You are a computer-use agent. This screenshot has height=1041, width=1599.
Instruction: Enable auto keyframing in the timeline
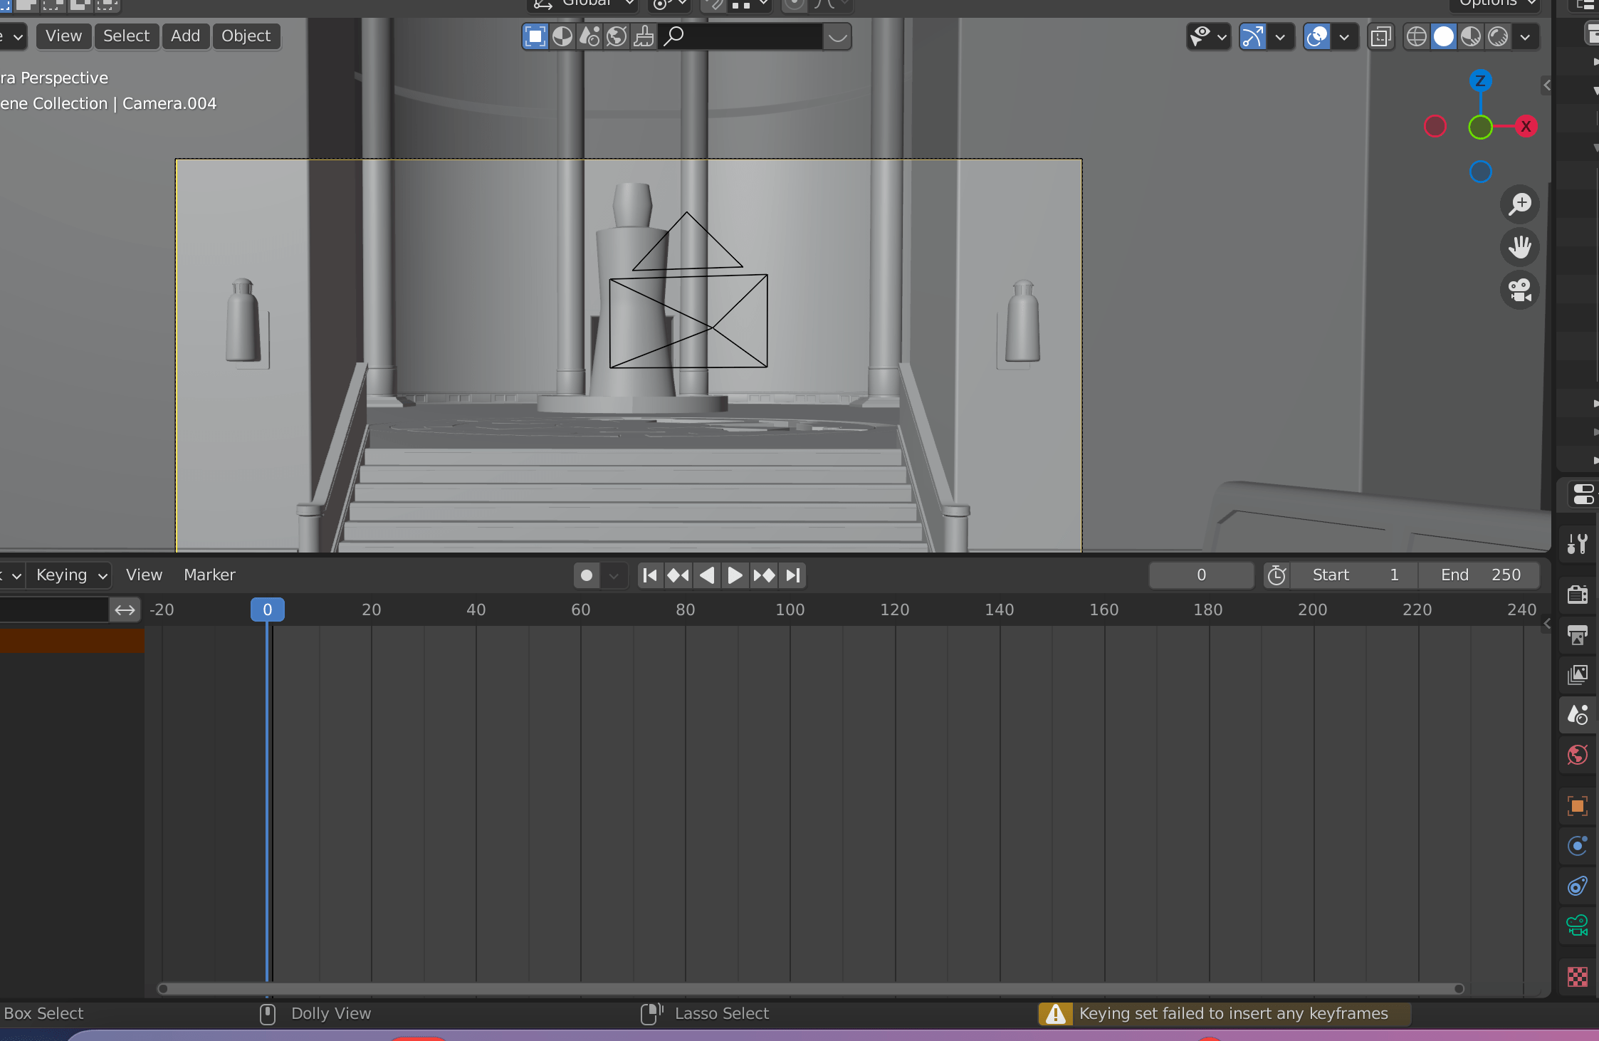(x=587, y=575)
